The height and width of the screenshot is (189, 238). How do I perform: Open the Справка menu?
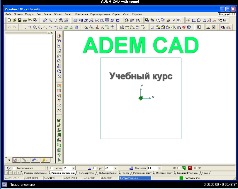tap(137, 14)
